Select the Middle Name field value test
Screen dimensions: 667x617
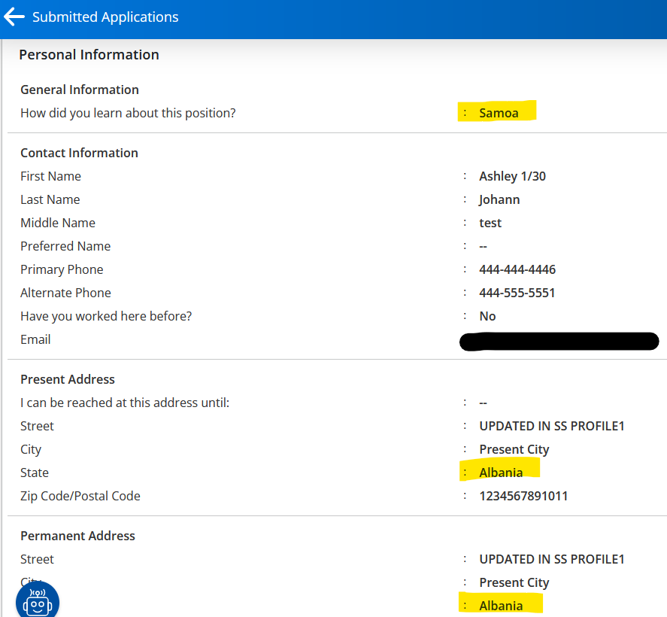(x=490, y=222)
